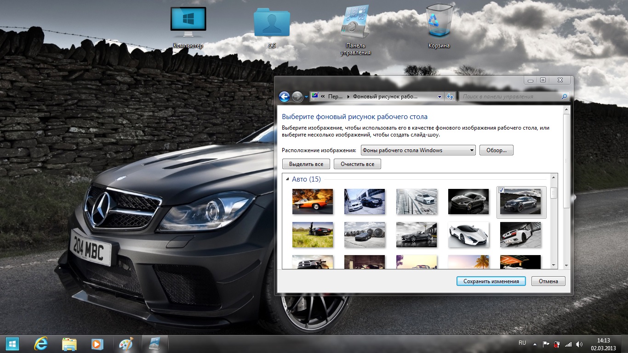628x353 pixels.
Task: Open Paint from the taskbar
Action: (126, 344)
